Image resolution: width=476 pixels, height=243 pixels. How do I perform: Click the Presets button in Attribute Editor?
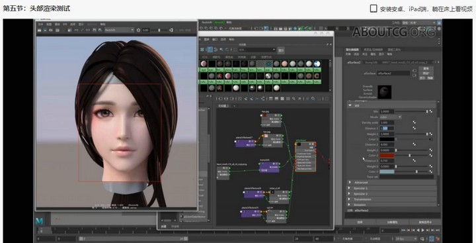click(x=426, y=73)
